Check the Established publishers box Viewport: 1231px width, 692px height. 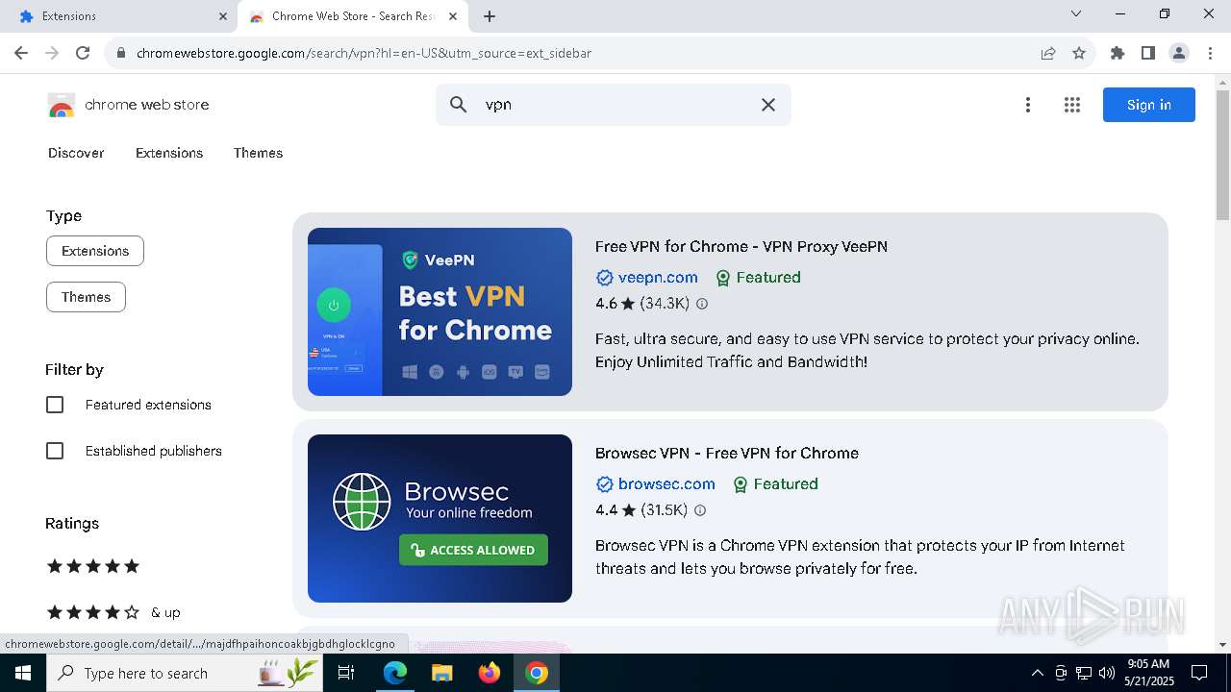tap(55, 451)
